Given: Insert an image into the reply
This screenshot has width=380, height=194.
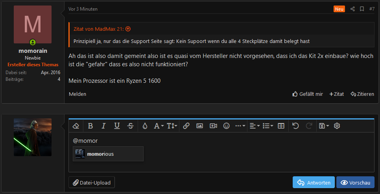Looking at the screenshot, I should (x=200, y=126).
